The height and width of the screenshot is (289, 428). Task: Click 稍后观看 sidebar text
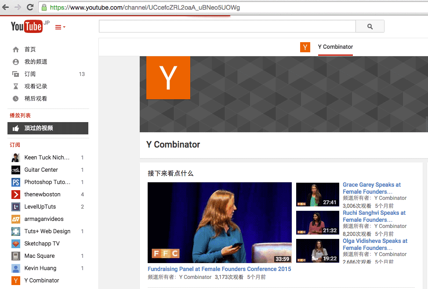tap(36, 98)
